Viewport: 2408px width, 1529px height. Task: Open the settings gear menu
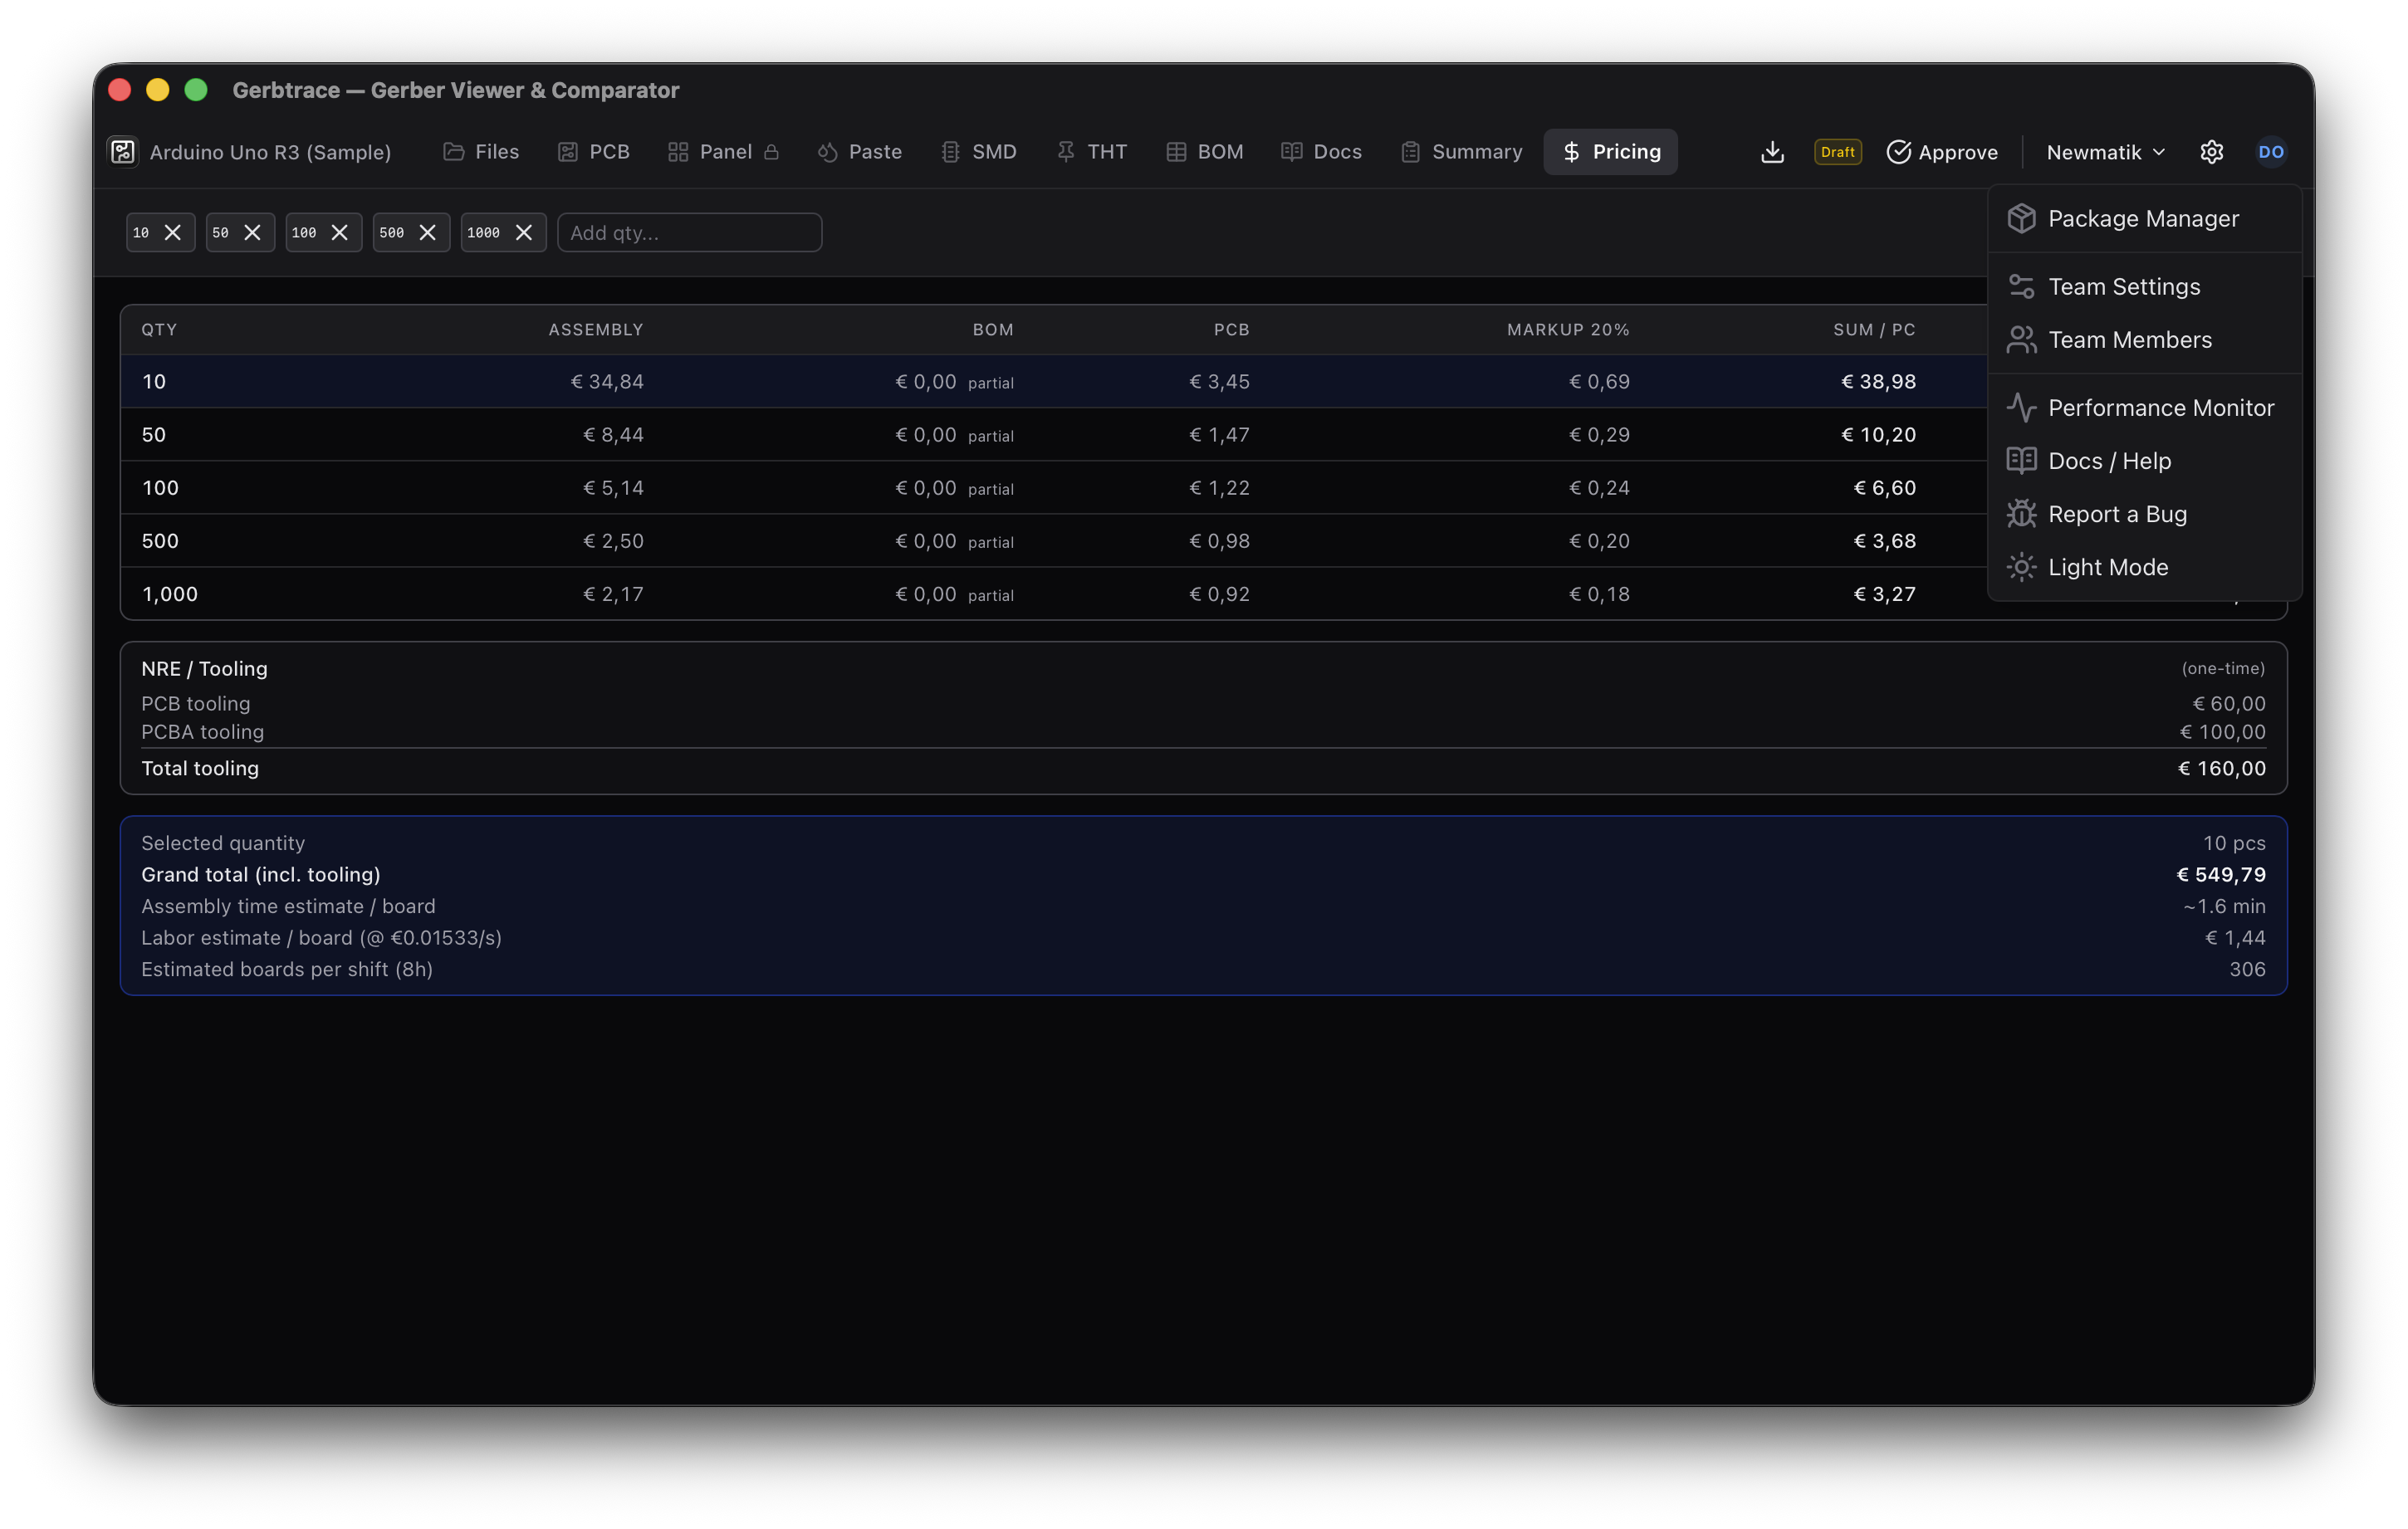(x=2211, y=152)
